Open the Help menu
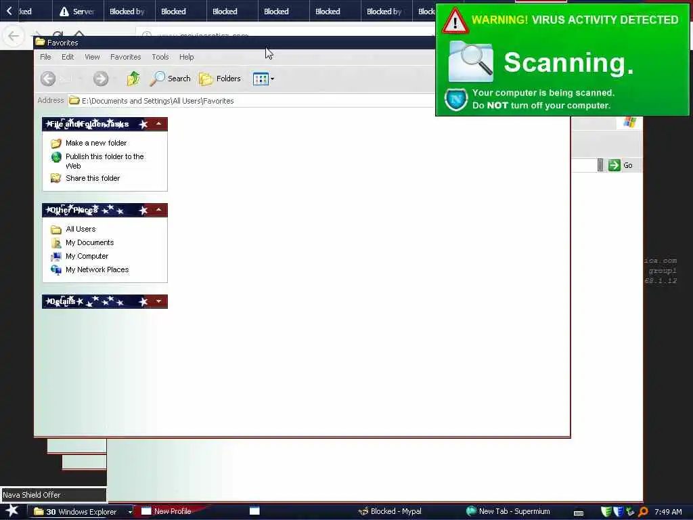Image resolution: width=693 pixels, height=520 pixels. pyautogui.click(x=187, y=57)
